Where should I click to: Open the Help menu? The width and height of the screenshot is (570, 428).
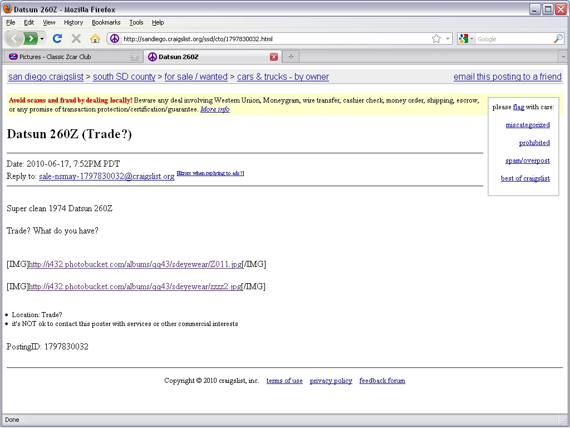point(158,22)
